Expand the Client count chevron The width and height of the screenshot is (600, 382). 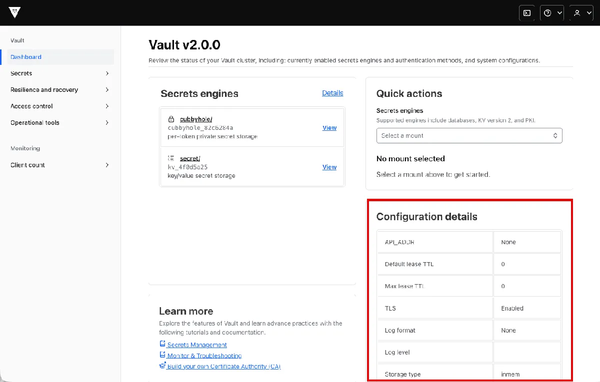coord(107,165)
